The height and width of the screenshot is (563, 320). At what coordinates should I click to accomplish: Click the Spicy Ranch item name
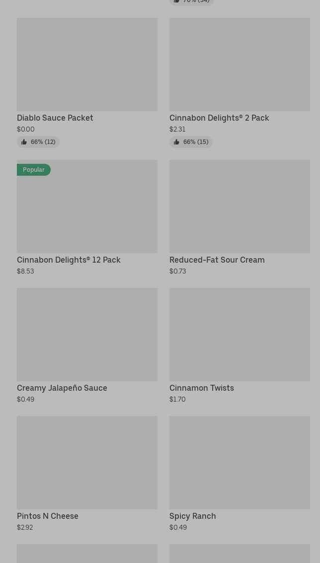click(192, 516)
